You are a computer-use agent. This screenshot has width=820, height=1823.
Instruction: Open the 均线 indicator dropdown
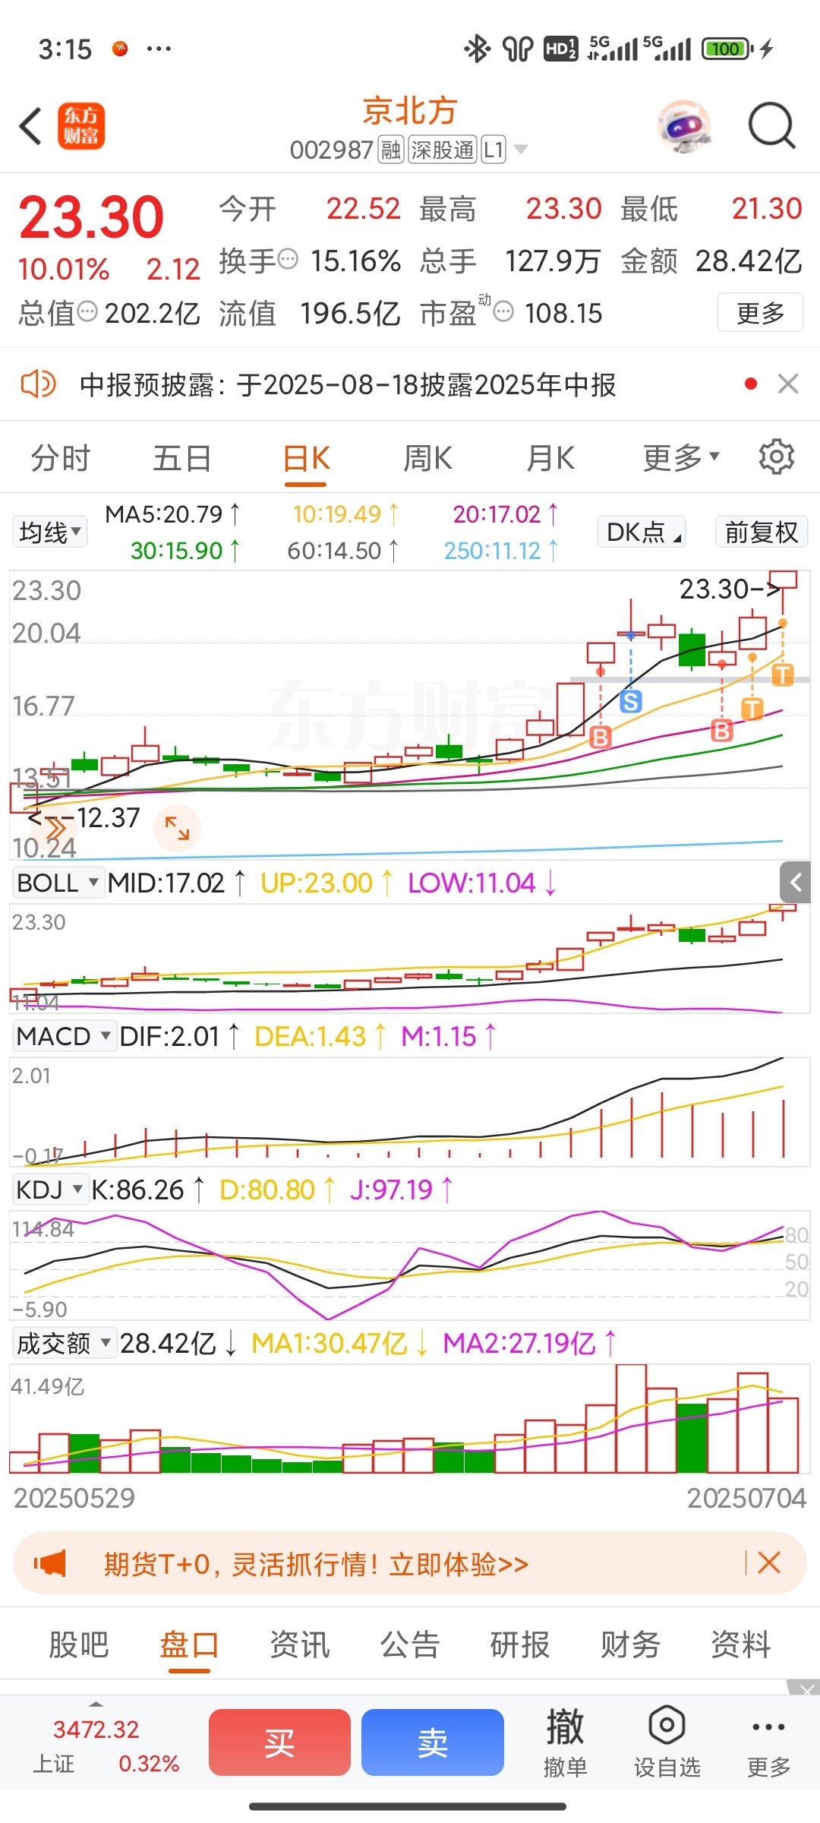click(x=49, y=532)
